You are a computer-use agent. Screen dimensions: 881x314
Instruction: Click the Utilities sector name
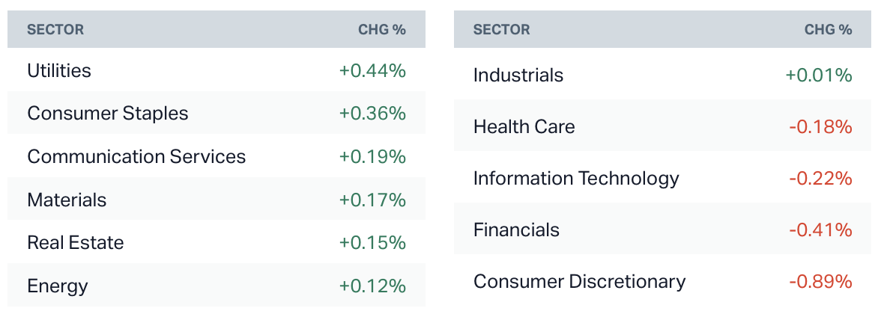[x=59, y=70]
